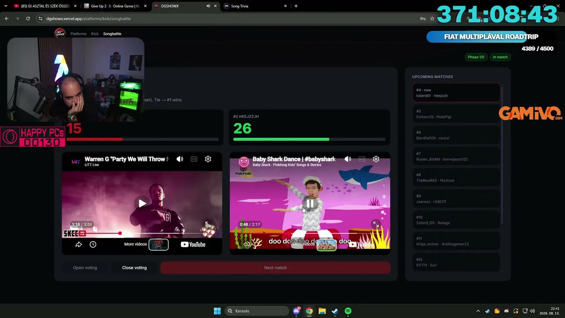
Task: Switch to the Give Up 2 tab
Action: pyautogui.click(x=115, y=6)
